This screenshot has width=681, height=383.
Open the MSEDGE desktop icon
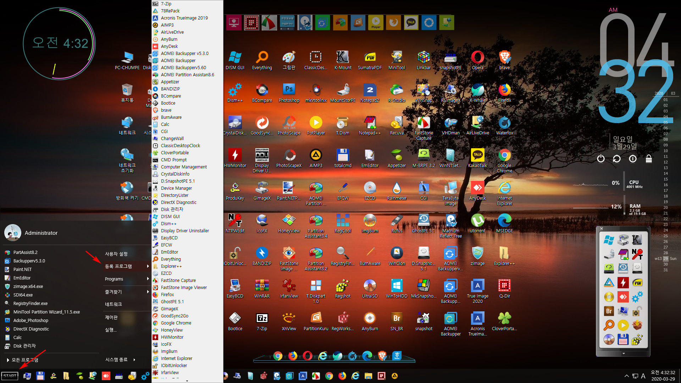(504, 223)
